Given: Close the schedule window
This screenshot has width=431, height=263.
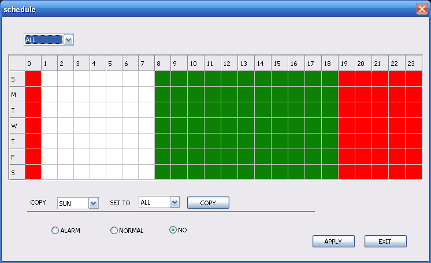Looking at the screenshot, I should pos(422,9).
